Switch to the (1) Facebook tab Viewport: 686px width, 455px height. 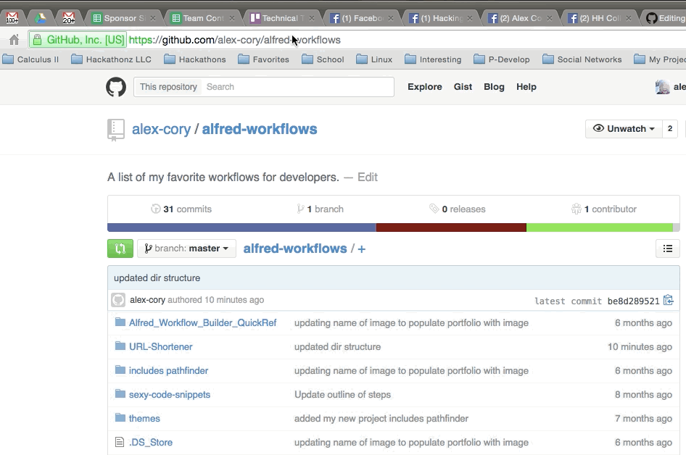(362, 18)
